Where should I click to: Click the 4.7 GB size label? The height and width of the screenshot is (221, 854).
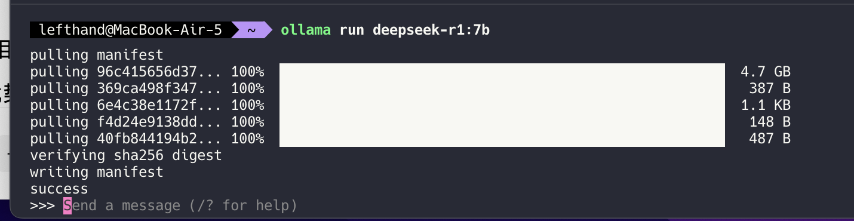point(766,72)
